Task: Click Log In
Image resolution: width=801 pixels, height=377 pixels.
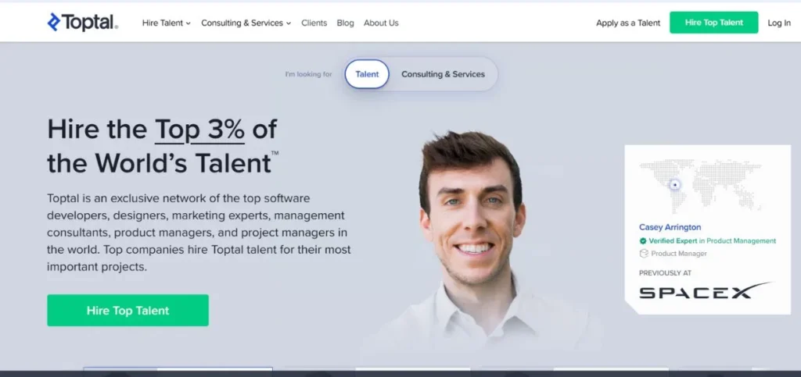Action: 779,23
